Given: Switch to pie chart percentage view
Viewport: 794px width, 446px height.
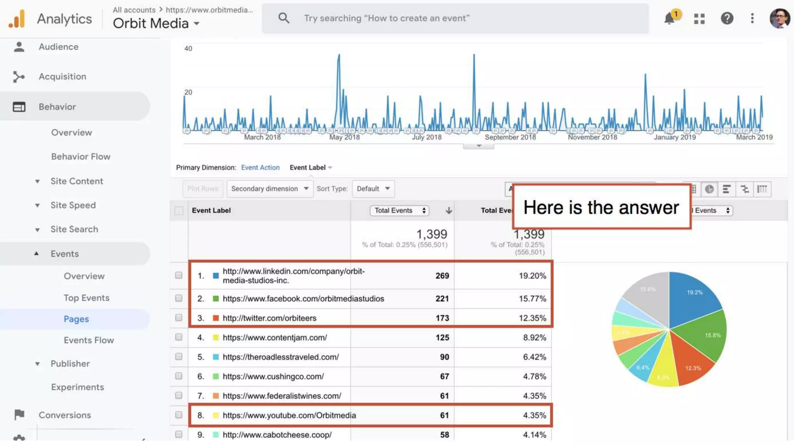Looking at the screenshot, I should coord(709,189).
